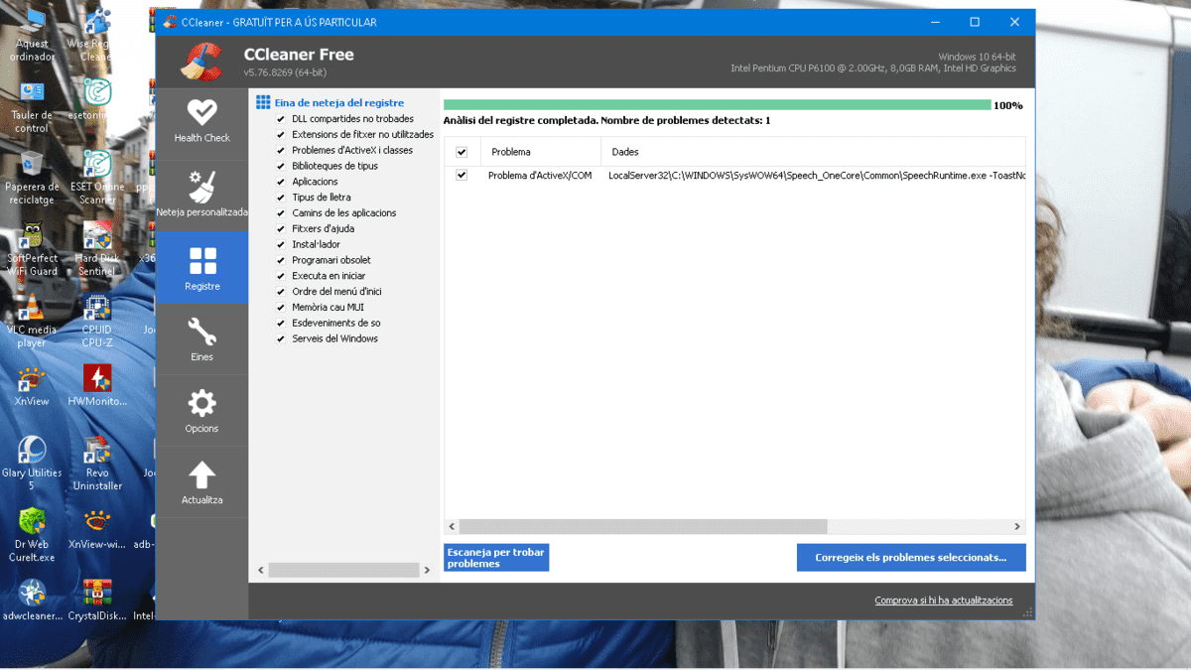
Task: Toggle Camins de les aplicacions checkbox
Action: tap(281, 213)
